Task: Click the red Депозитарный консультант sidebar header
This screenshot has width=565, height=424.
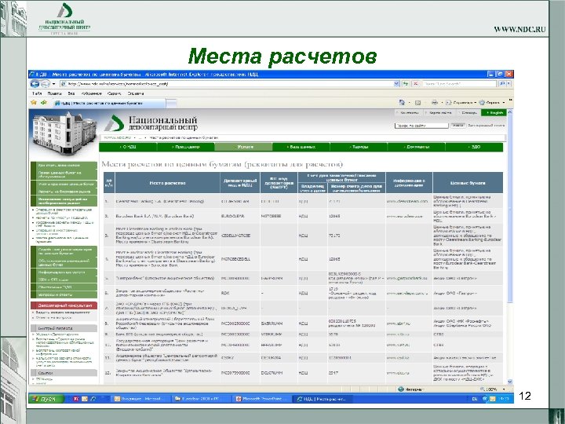Action: click(x=64, y=305)
